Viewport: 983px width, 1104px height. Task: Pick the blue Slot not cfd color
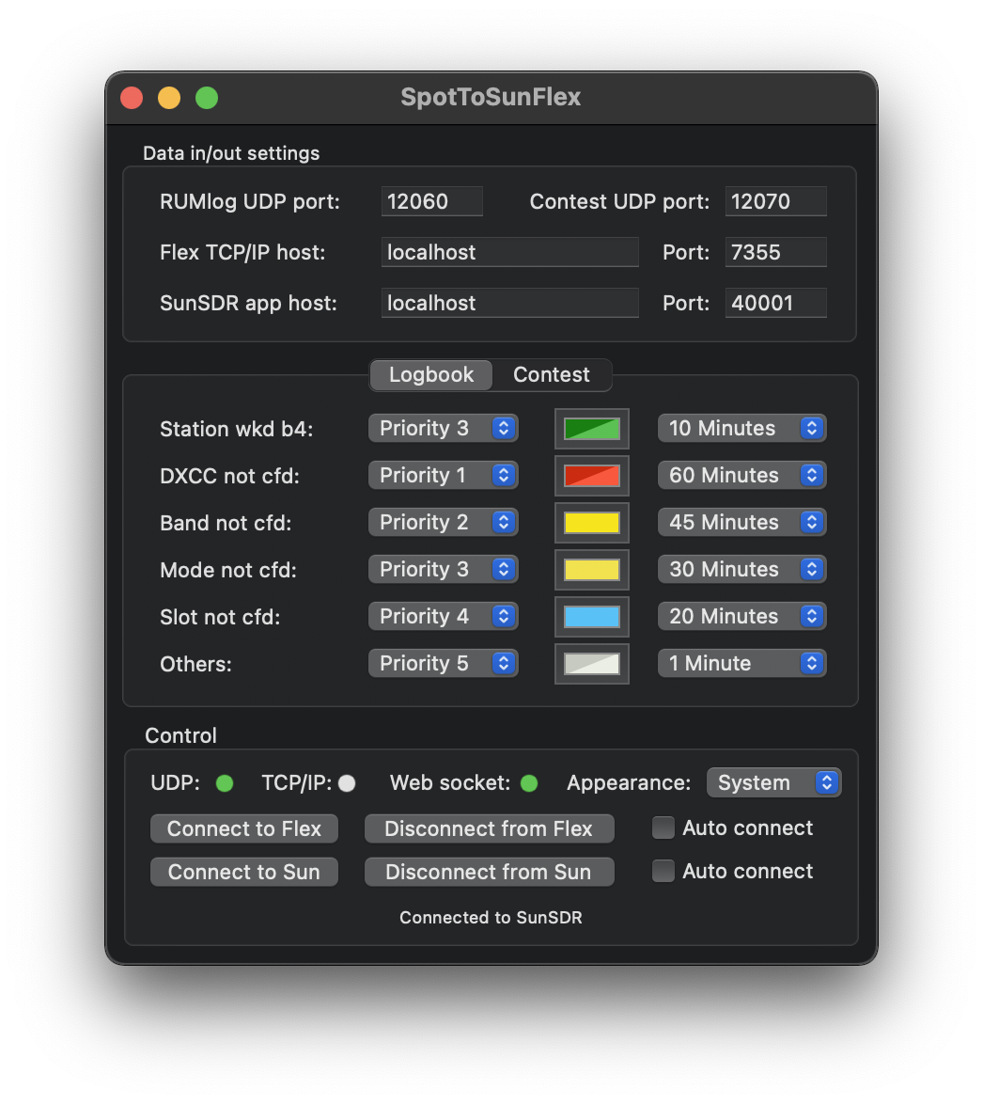tap(592, 617)
